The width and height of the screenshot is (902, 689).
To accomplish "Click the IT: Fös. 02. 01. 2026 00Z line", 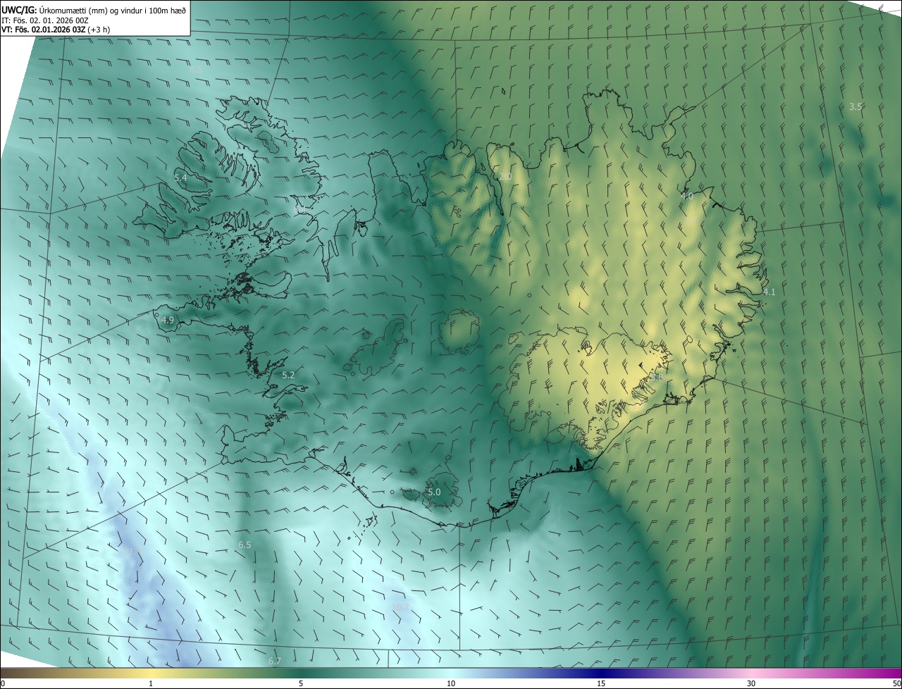I will (x=45, y=20).
